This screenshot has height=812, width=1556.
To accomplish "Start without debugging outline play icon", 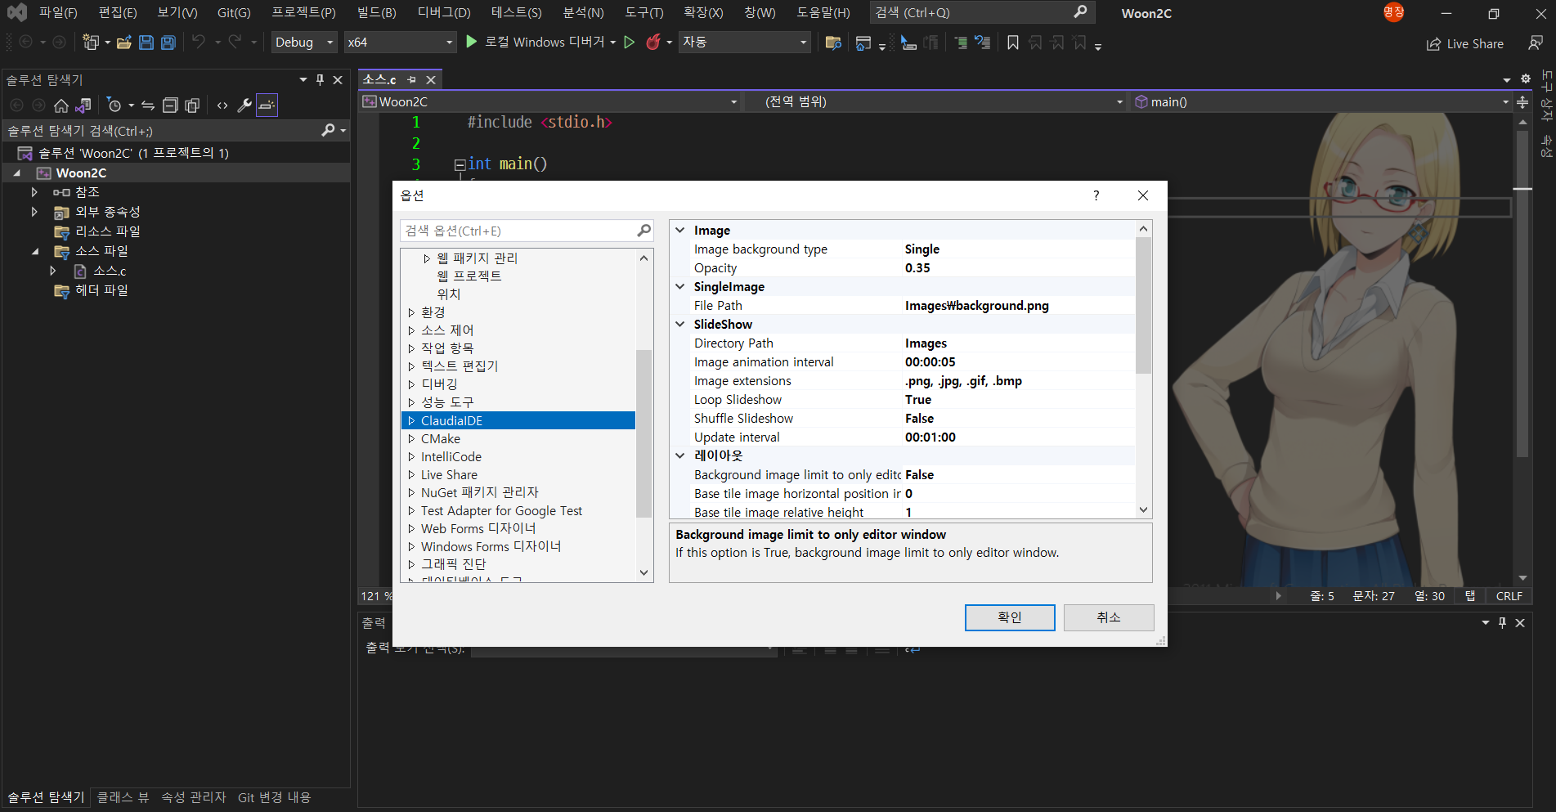I will point(629,43).
